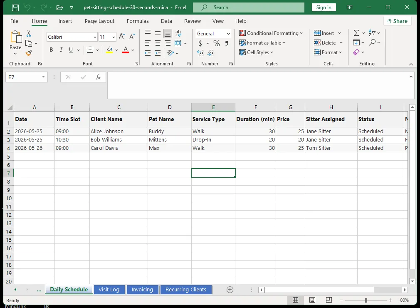Toggle Bottom Align for cells

click(x=168, y=34)
